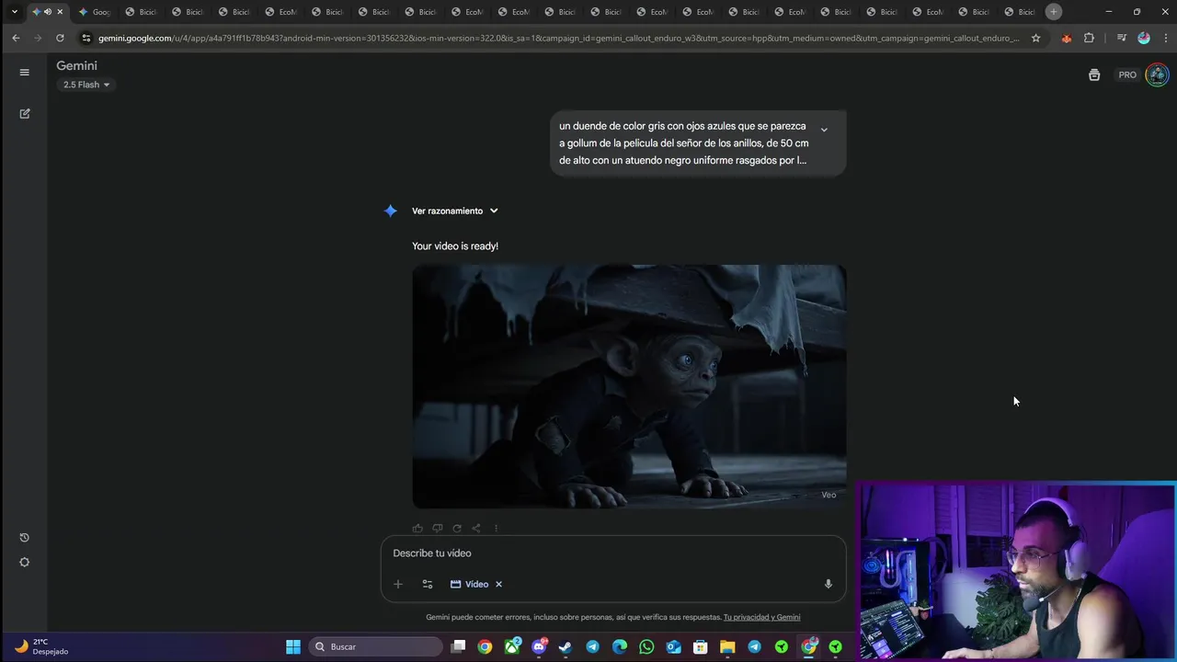The height and width of the screenshot is (662, 1177).
Task: Bookmark this page with the star
Action: pos(1036,39)
